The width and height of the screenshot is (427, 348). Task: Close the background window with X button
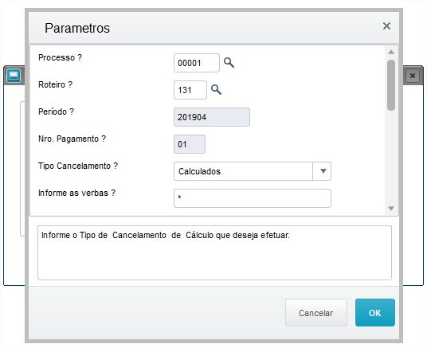[413, 76]
